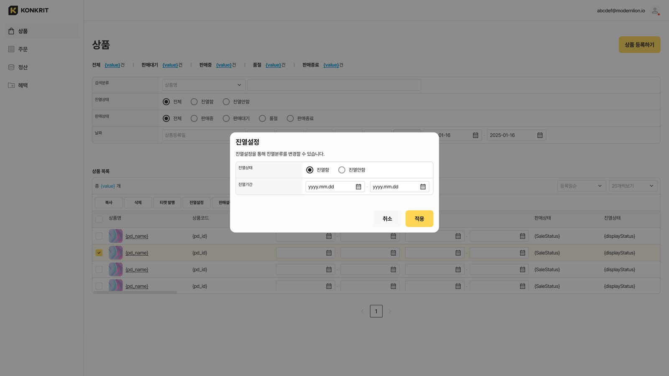
Task: Open calendar for display end date in dialog
Action: tap(423, 187)
